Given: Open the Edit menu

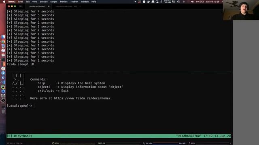Looking at the screenshot, I should click(x=28, y=2).
